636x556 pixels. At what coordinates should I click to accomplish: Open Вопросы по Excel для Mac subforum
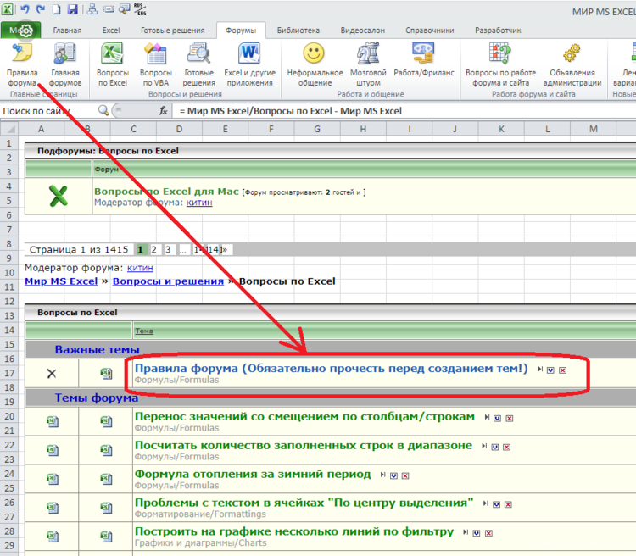pyautogui.click(x=166, y=192)
